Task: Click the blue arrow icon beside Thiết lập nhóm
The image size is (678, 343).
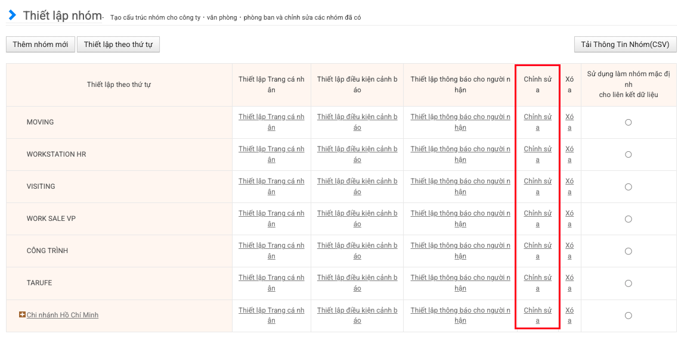Action: tap(12, 15)
